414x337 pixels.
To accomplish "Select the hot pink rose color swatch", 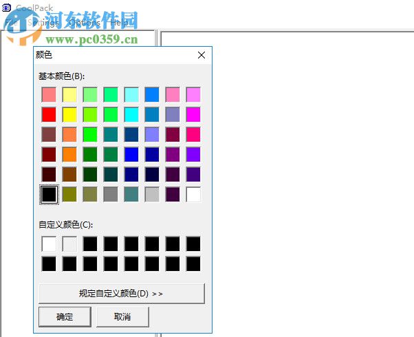I will click(193, 134).
